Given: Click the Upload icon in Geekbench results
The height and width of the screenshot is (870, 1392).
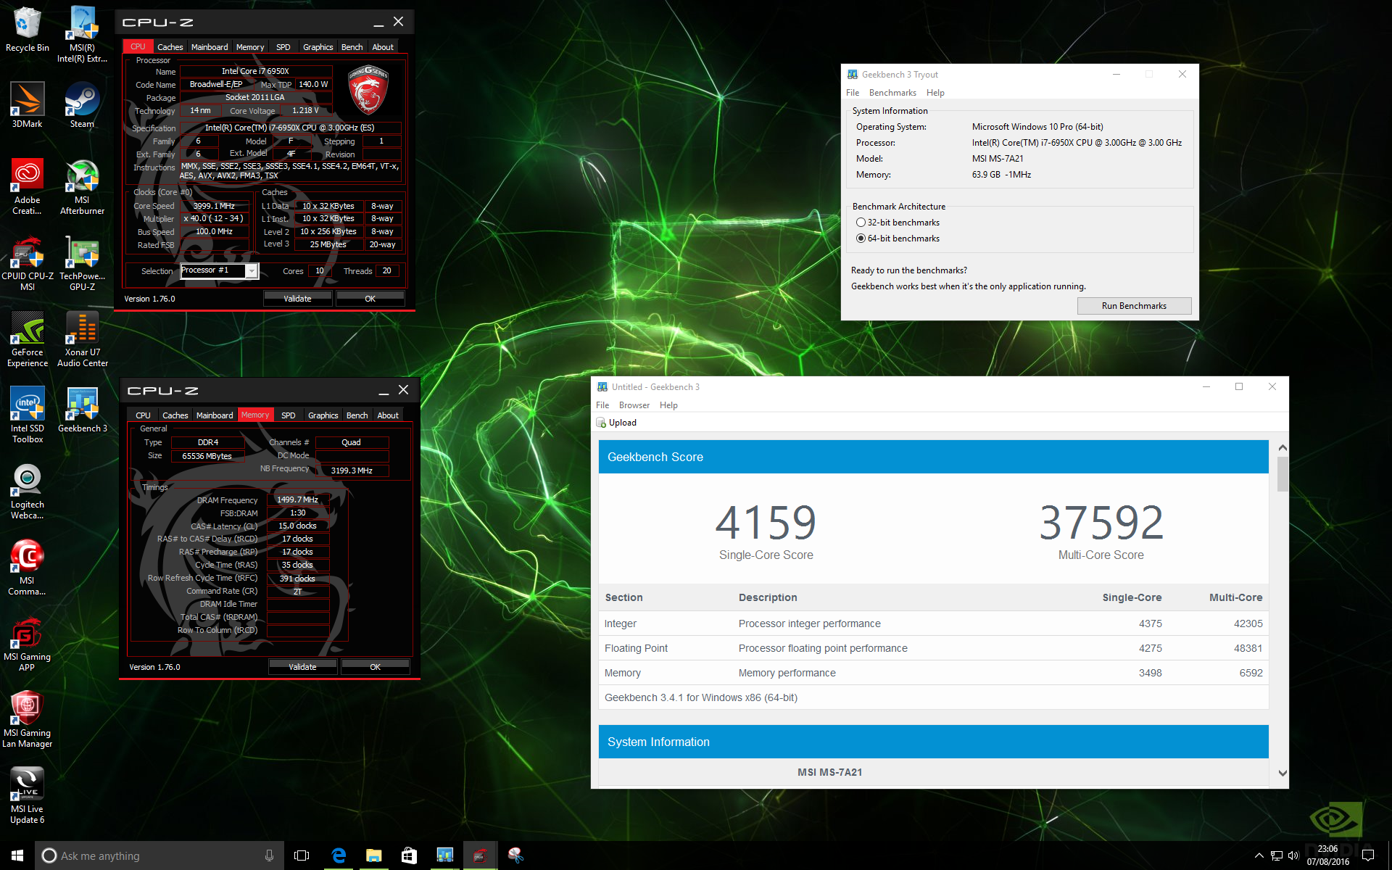Looking at the screenshot, I should pyautogui.click(x=600, y=423).
